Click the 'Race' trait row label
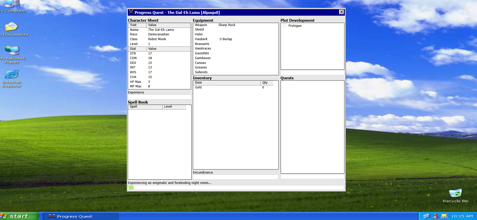The width and height of the screenshot is (477, 220). tap(133, 34)
